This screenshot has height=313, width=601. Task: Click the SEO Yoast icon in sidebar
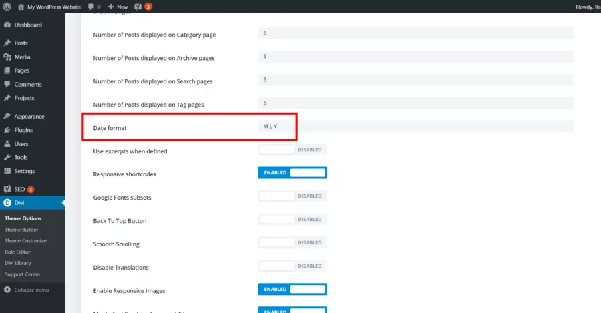7,189
